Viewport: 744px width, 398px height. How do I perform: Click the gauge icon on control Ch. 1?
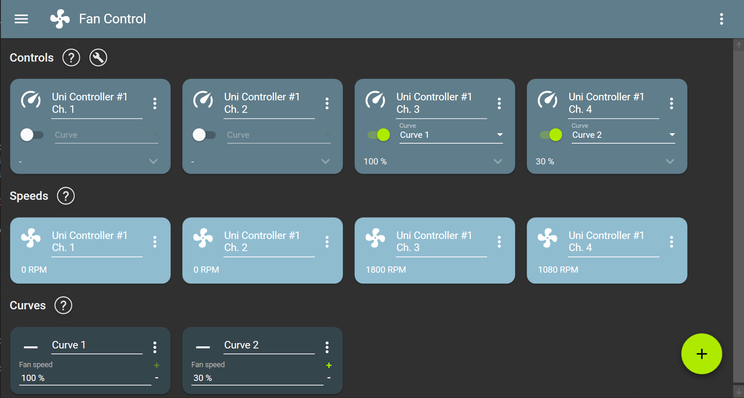31,100
